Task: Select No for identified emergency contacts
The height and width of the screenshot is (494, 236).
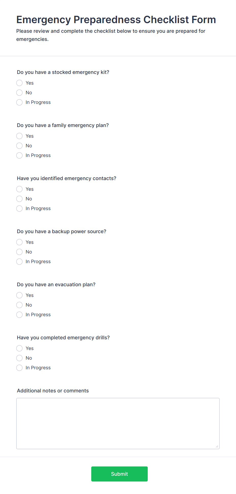Action: click(19, 199)
